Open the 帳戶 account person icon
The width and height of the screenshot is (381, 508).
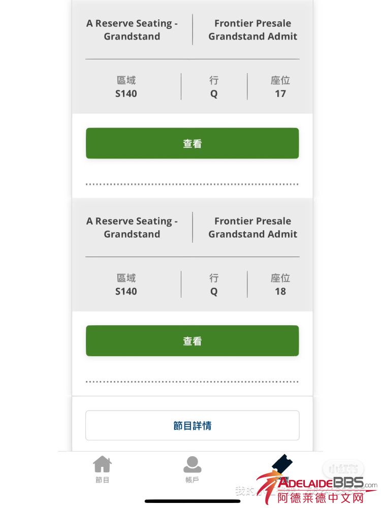pos(192,464)
